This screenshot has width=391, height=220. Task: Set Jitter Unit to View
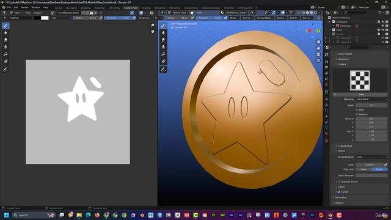pos(364,169)
